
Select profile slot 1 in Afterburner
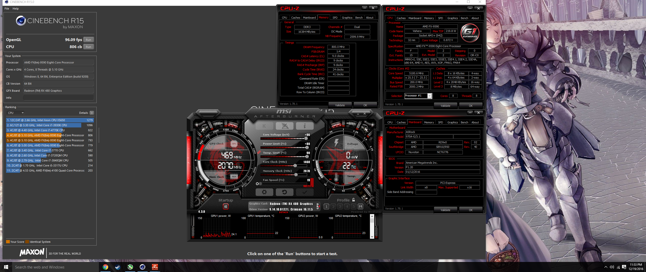pos(326,207)
